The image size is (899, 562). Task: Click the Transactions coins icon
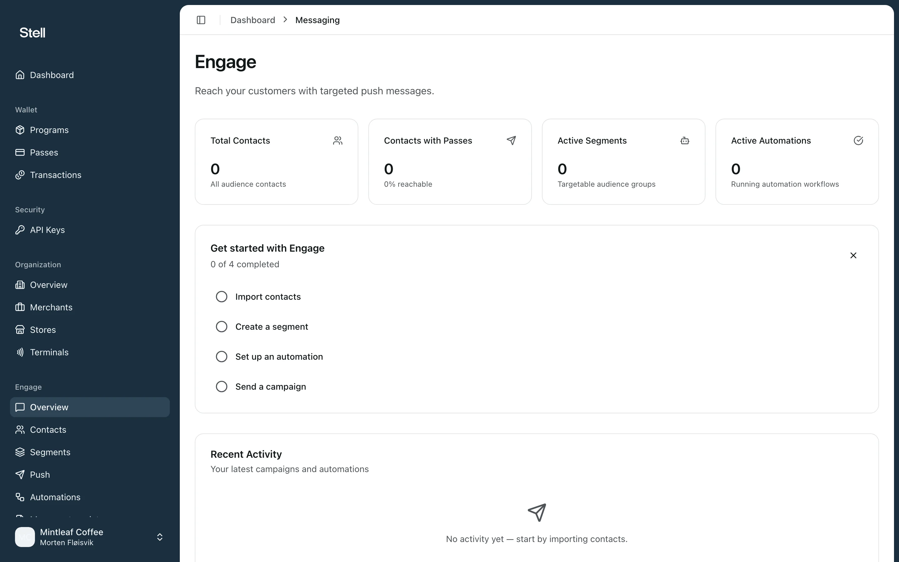20,175
